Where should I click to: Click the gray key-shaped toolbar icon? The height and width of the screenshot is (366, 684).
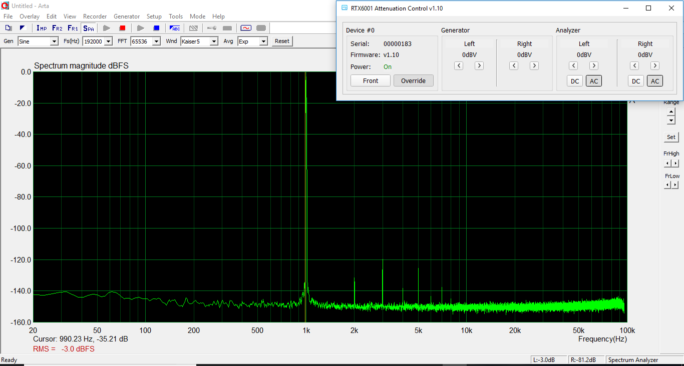click(212, 28)
